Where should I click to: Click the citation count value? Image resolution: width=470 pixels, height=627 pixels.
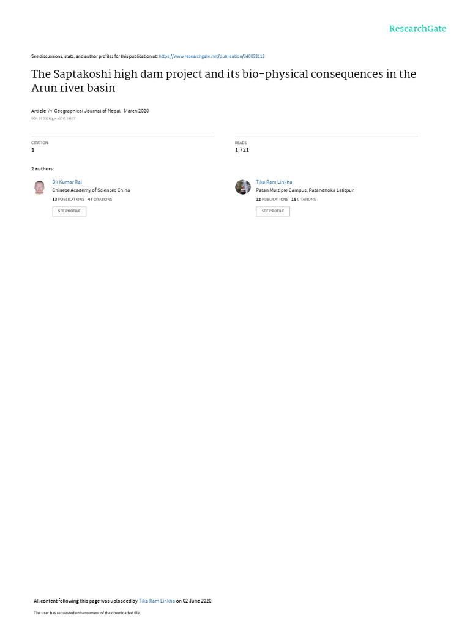coord(33,150)
